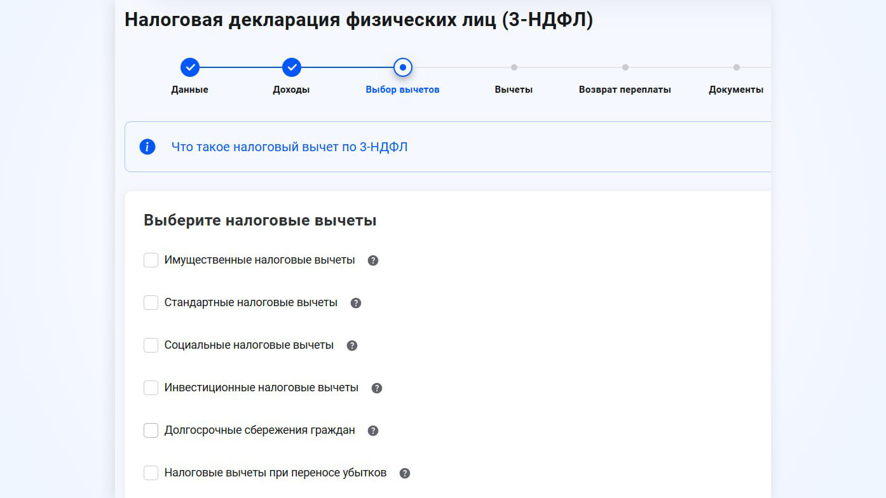886x498 pixels.
Task: Show help for Инвестиционные налоговые вычеты
Action: tap(377, 388)
